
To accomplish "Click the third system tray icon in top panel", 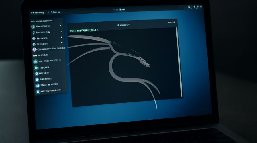I will [198, 7].
